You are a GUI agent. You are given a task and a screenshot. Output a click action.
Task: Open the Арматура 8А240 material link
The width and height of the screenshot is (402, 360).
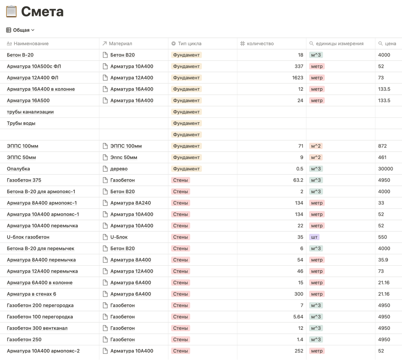(131, 203)
